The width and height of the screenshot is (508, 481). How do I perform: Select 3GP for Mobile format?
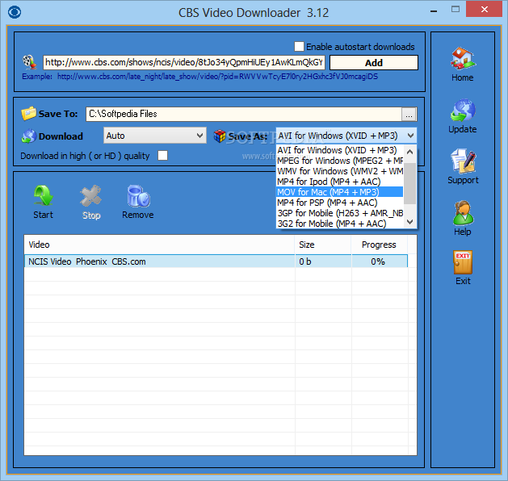tap(339, 213)
